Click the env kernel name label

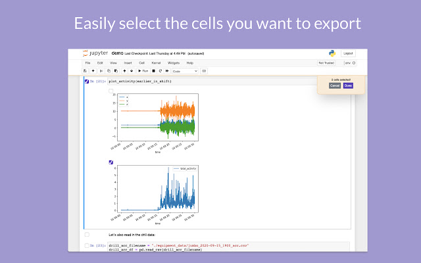pos(348,63)
